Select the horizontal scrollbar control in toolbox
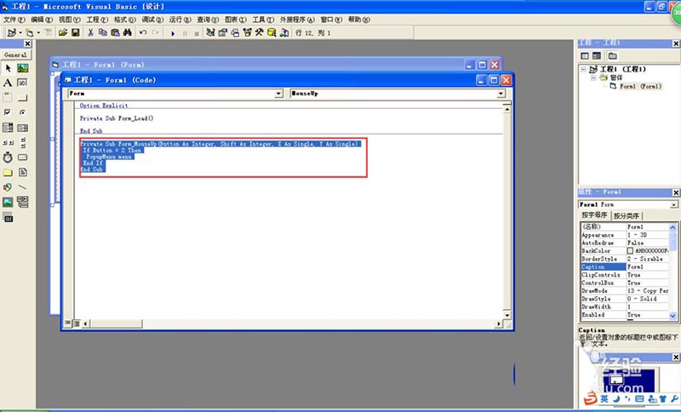This screenshot has width=681, height=412. [8, 142]
